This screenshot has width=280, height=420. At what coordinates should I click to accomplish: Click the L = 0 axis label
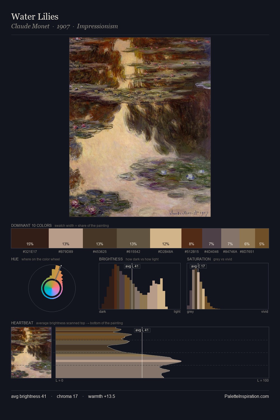point(59,381)
